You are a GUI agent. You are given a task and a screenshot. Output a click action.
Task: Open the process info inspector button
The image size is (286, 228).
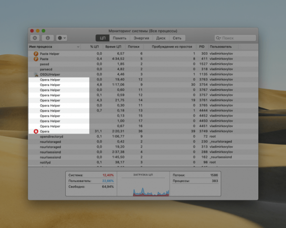(48, 38)
